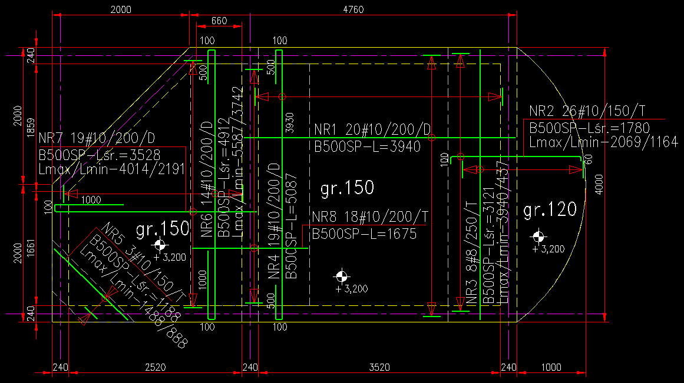Click the text B500SP-L=3940
The width and height of the screenshot is (684, 383).
coord(367,146)
